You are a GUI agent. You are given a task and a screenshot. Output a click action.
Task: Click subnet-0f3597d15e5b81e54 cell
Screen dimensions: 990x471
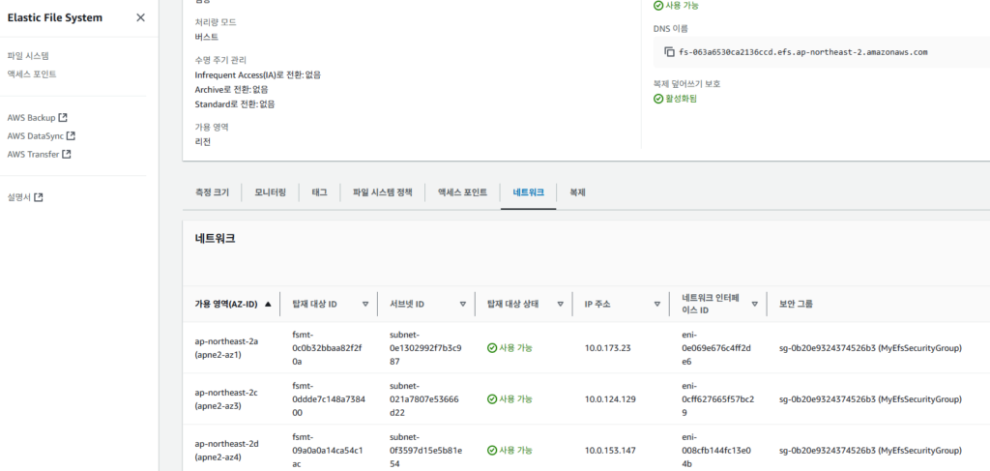click(x=426, y=450)
